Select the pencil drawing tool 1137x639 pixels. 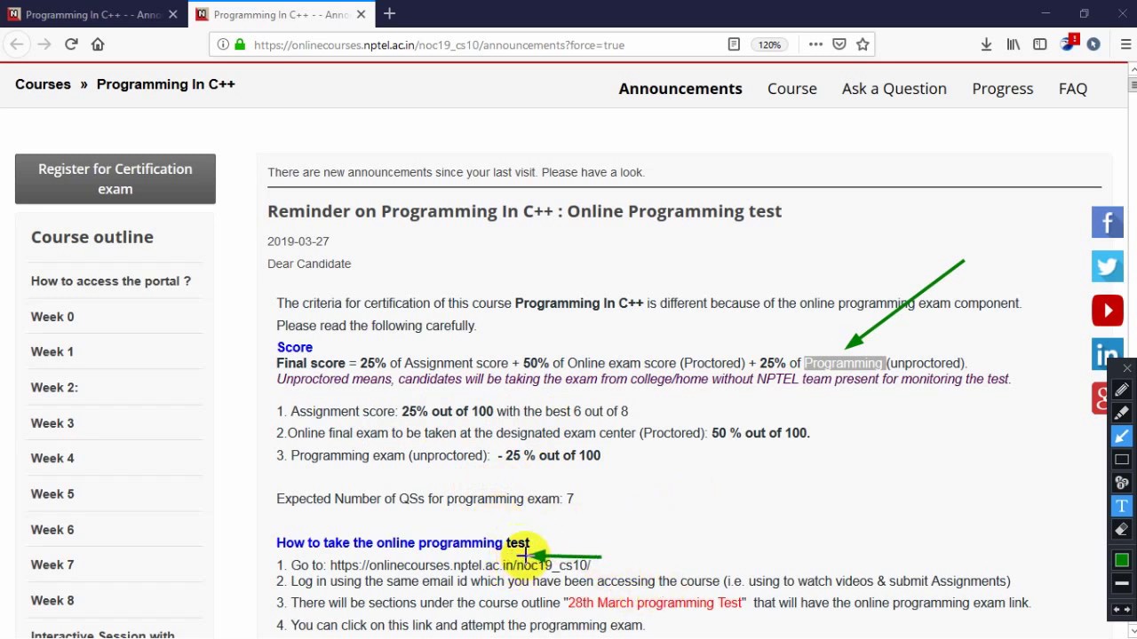tap(1121, 390)
